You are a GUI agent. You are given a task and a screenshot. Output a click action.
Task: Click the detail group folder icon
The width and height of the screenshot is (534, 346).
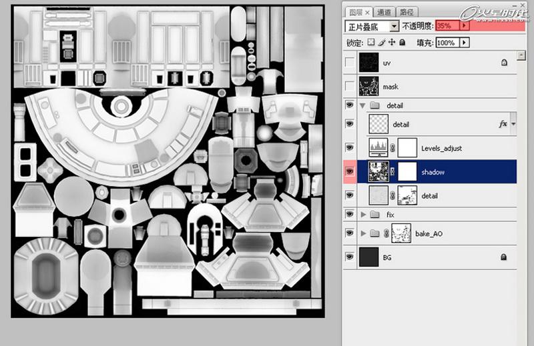click(x=375, y=105)
